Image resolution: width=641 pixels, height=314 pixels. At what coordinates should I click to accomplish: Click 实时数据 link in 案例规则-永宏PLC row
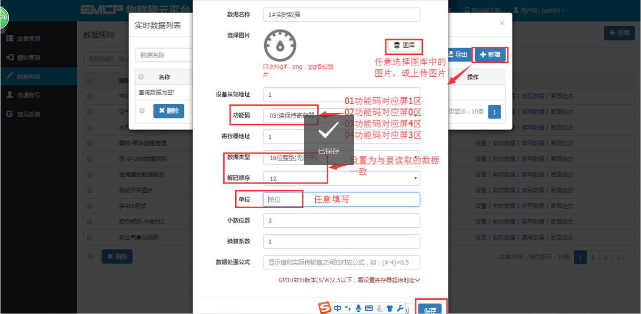(x=503, y=222)
